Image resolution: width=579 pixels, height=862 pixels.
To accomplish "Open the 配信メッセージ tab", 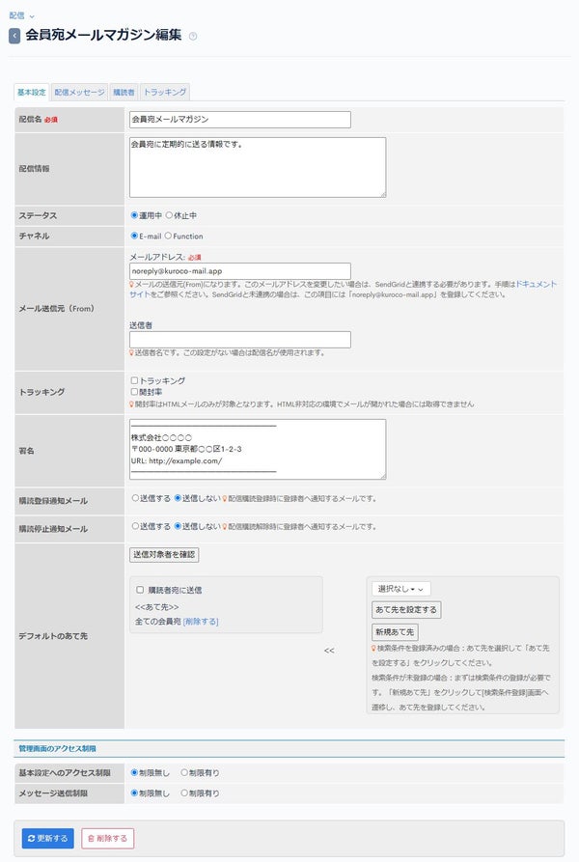I will [x=79, y=93].
